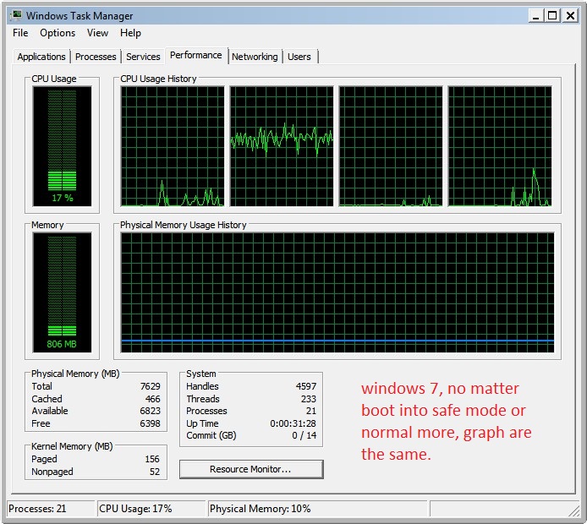Viewport: 587px width, 524px height.
Task: Click the first CPU history graph
Action: tap(173, 146)
